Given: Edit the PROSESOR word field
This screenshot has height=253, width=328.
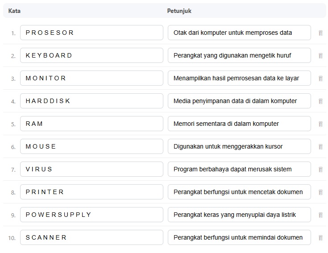Looking at the screenshot, I should (x=91, y=33).
